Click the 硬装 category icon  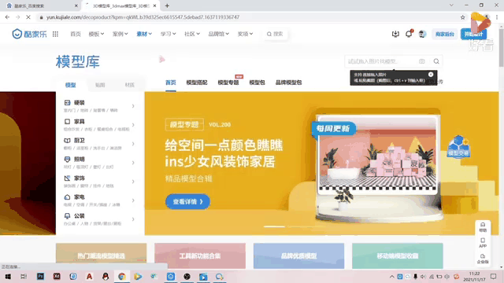(x=67, y=103)
